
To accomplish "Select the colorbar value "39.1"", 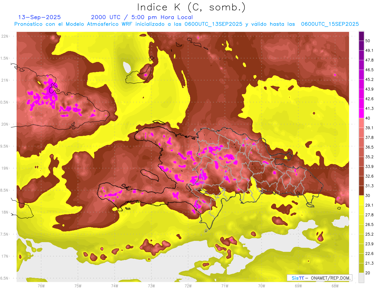I will [369, 128].
